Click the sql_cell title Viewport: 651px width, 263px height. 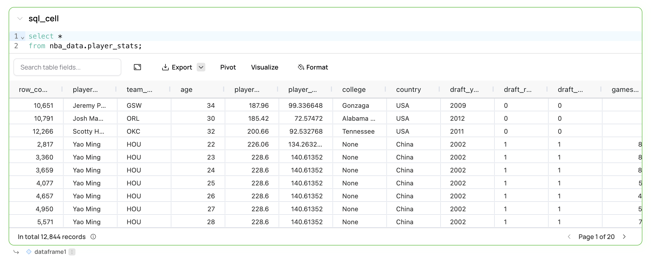click(x=44, y=19)
